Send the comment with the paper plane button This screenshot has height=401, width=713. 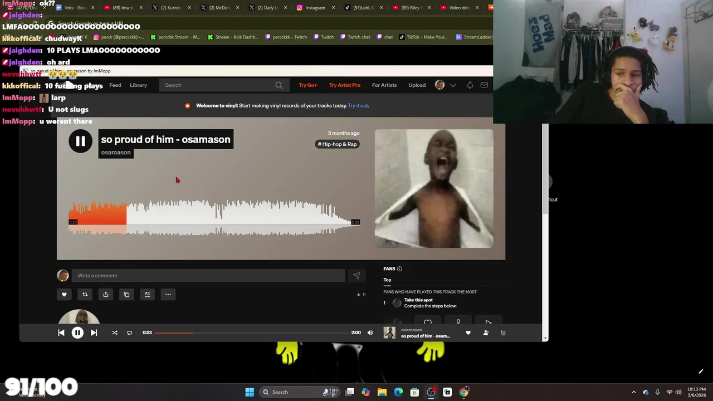coord(356,276)
